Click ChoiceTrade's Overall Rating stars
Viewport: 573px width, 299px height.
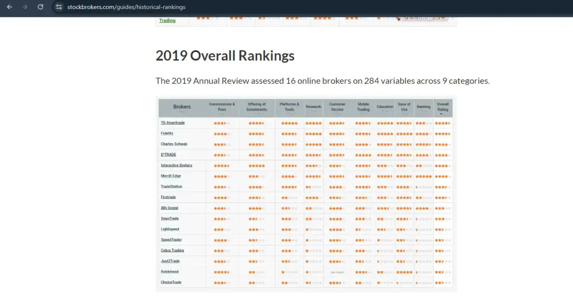[443, 283]
